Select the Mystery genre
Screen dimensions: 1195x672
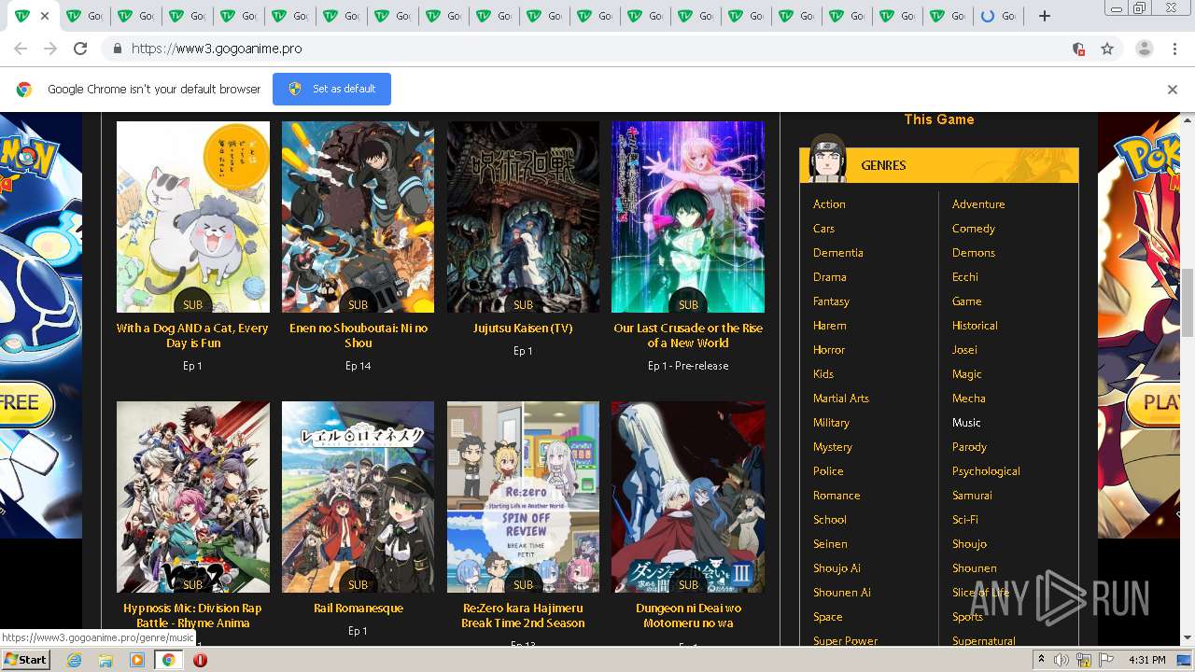pyautogui.click(x=833, y=447)
